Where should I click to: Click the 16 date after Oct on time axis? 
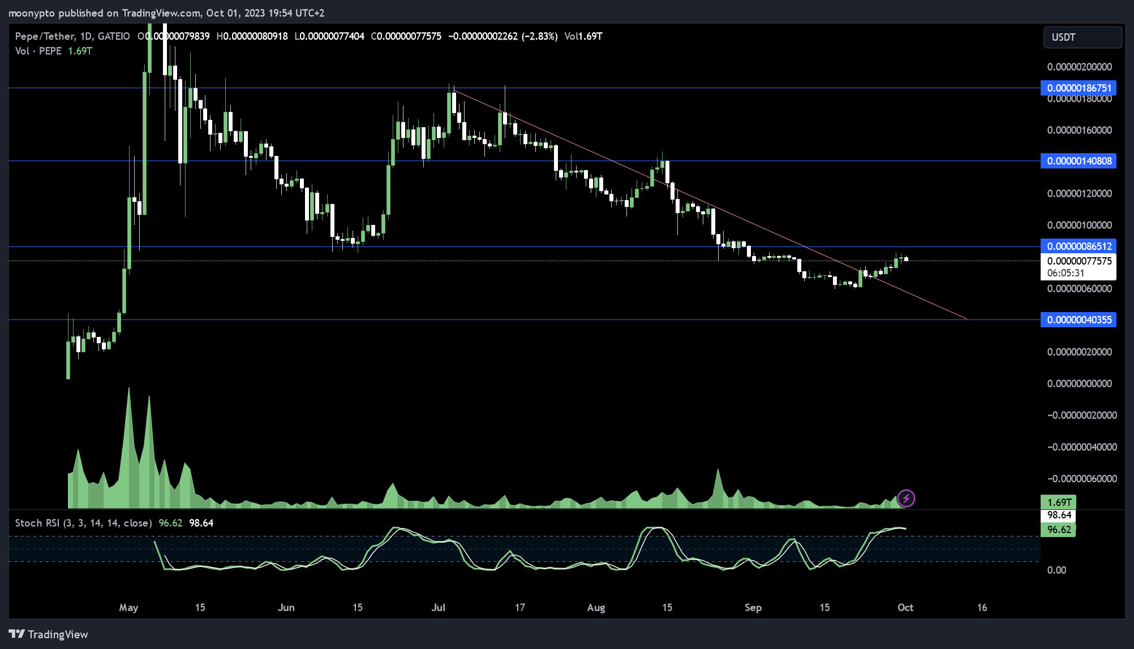pyautogui.click(x=982, y=608)
